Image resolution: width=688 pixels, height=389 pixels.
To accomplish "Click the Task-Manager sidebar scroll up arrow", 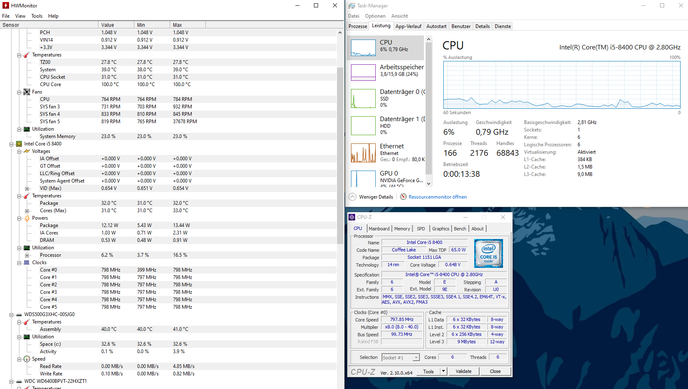I will click(429, 39).
